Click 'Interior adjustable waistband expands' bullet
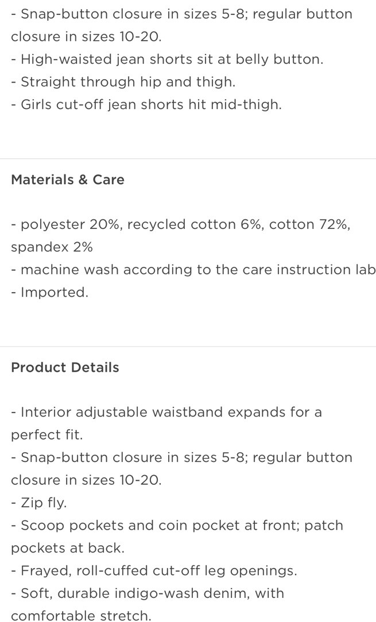This screenshot has height=622, width=376. (x=166, y=412)
